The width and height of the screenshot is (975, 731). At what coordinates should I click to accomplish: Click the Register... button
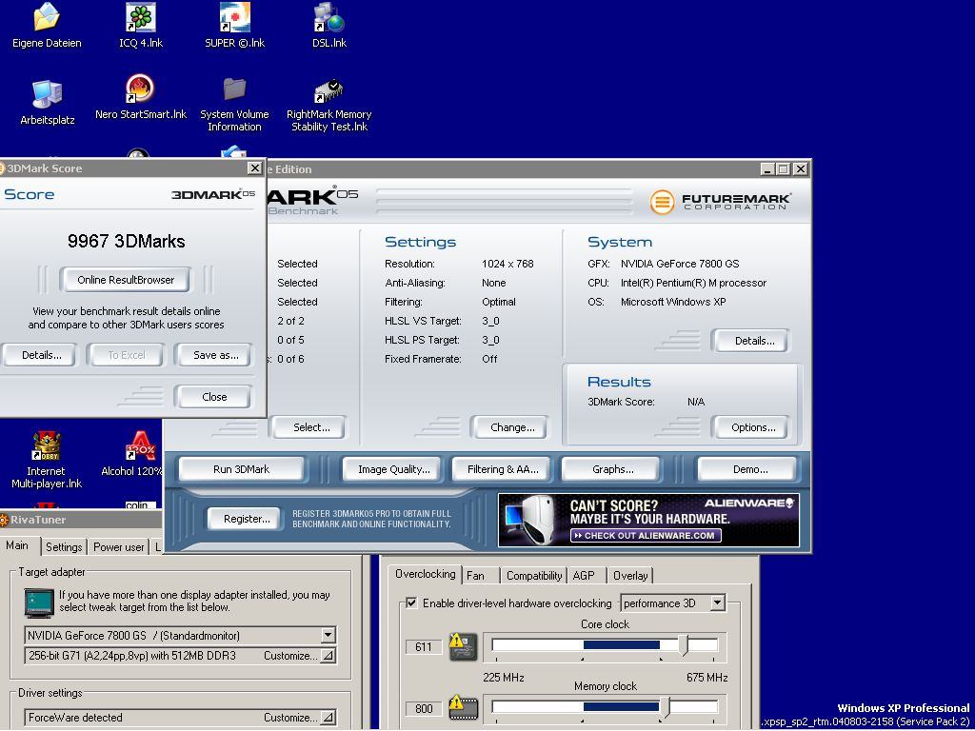[247, 519]
